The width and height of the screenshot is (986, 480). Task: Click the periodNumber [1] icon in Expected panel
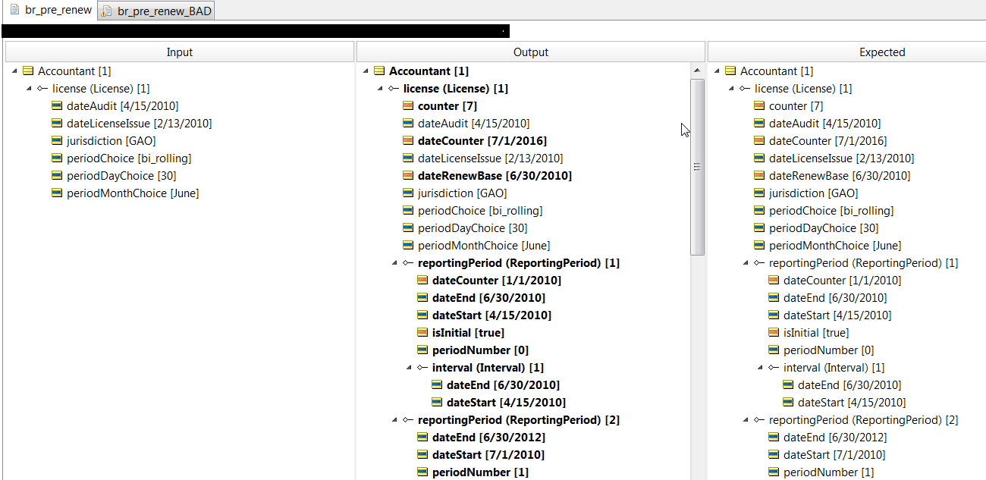tap(774, 472)
